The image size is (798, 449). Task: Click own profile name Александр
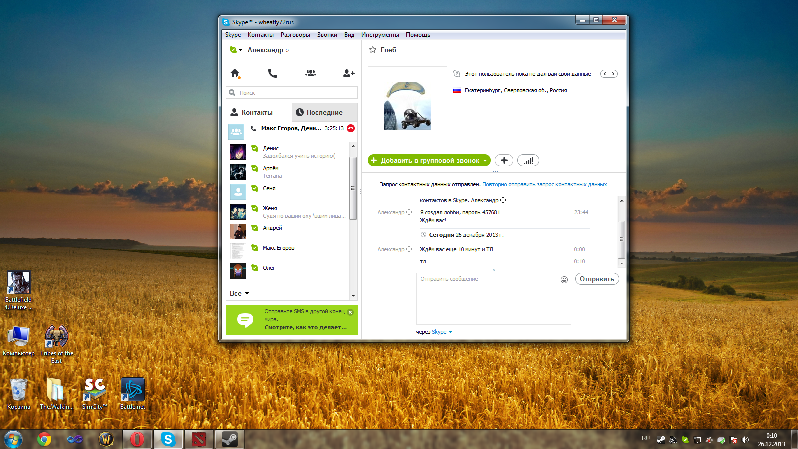click(x=265, y=50)
